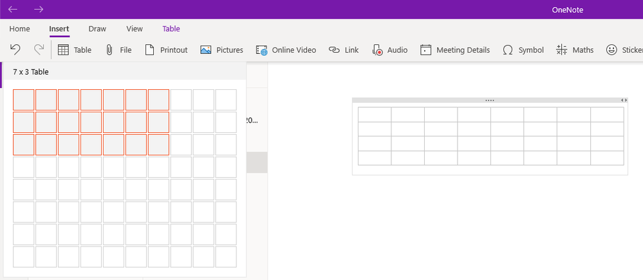Click the forward arrow in title bar

click(x=39, y=10)
